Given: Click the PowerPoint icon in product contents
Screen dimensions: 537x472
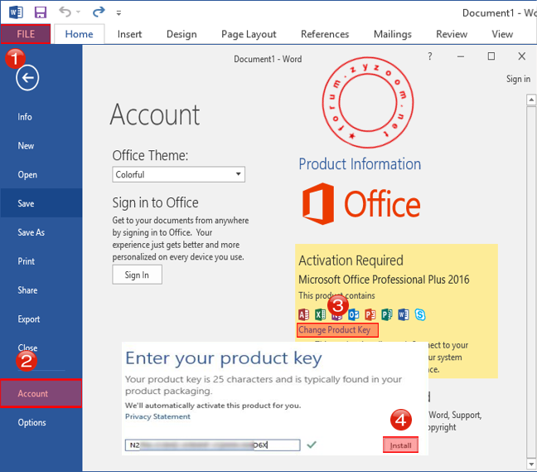Looking at the screenshot, I should click(x=370, y=314).
